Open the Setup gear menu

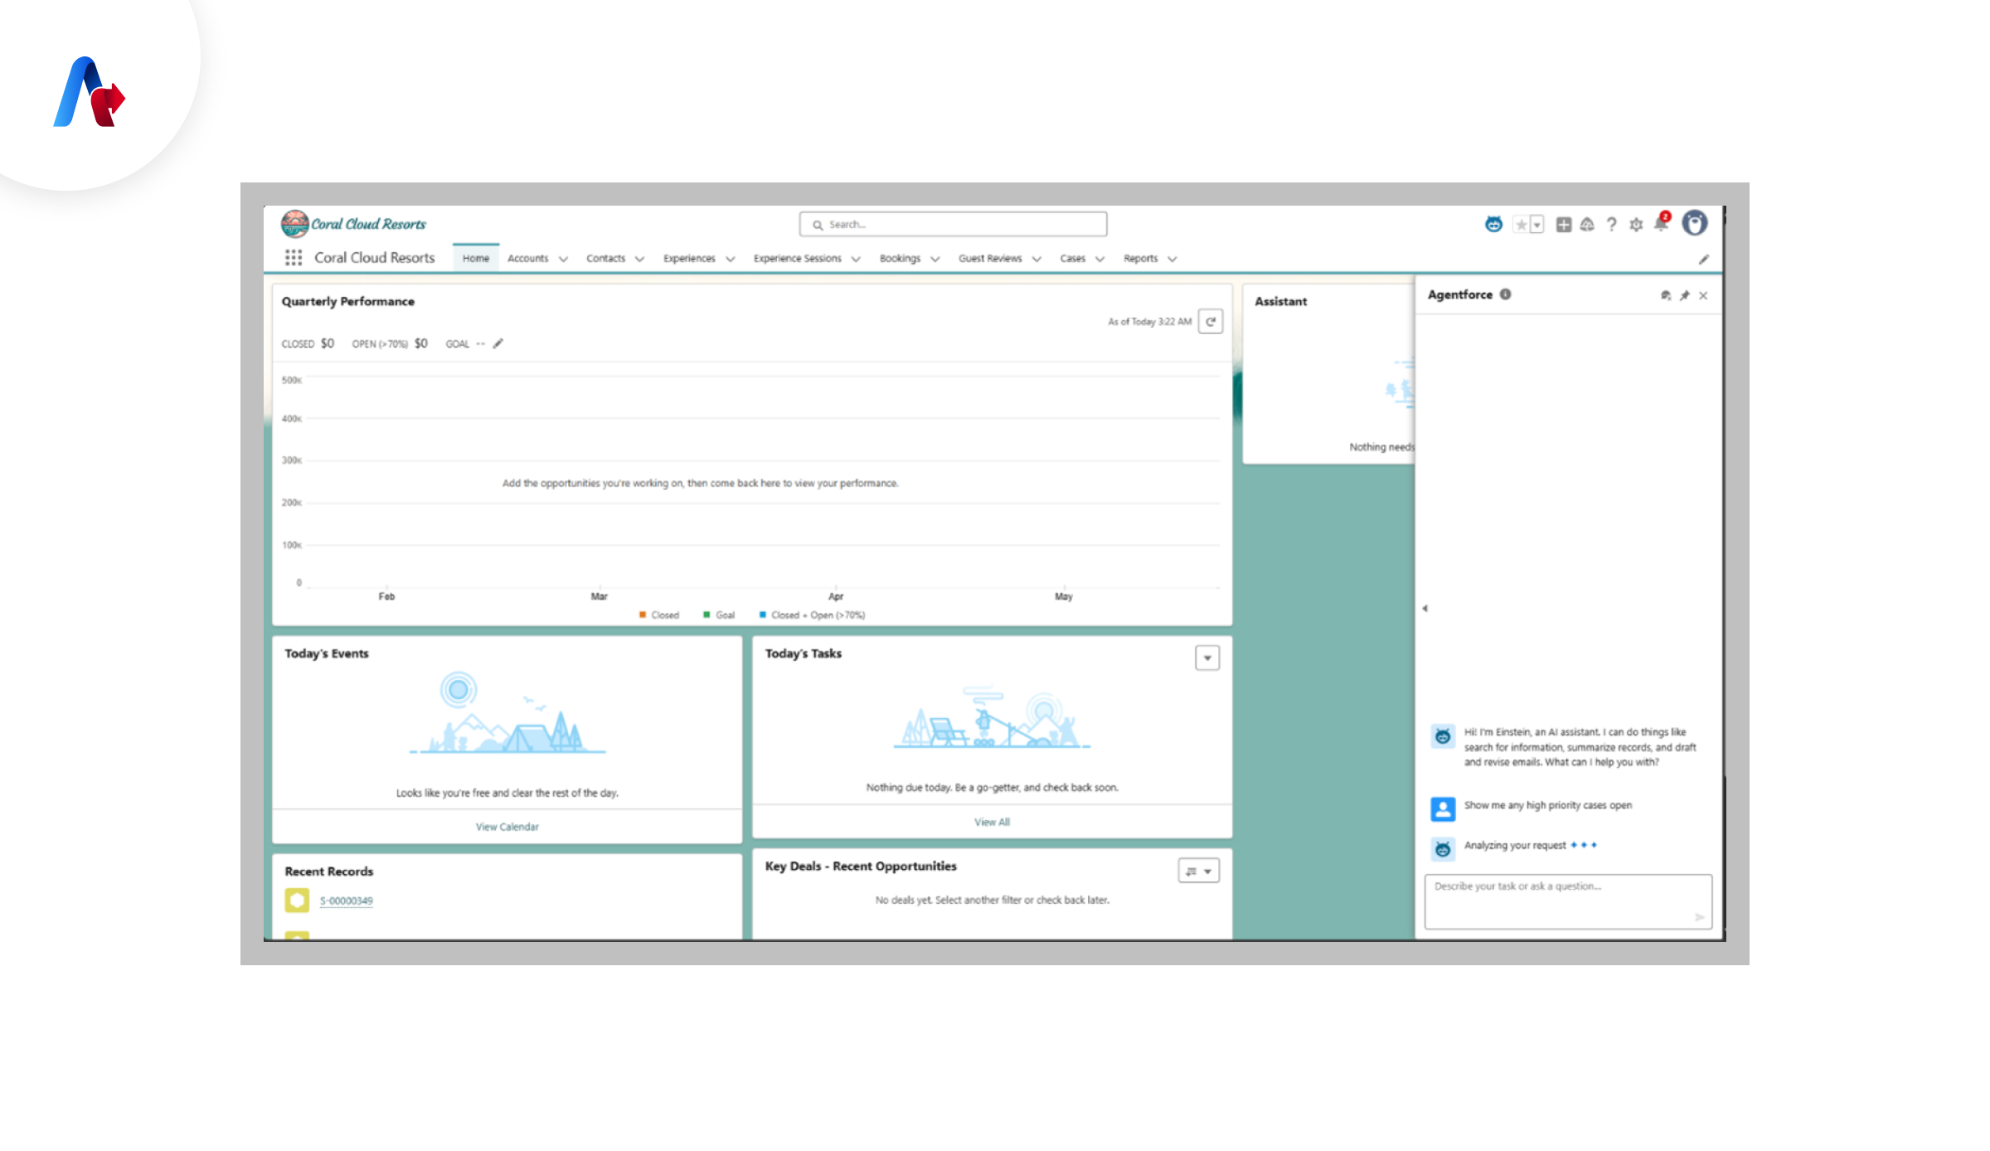[1636, 225]
